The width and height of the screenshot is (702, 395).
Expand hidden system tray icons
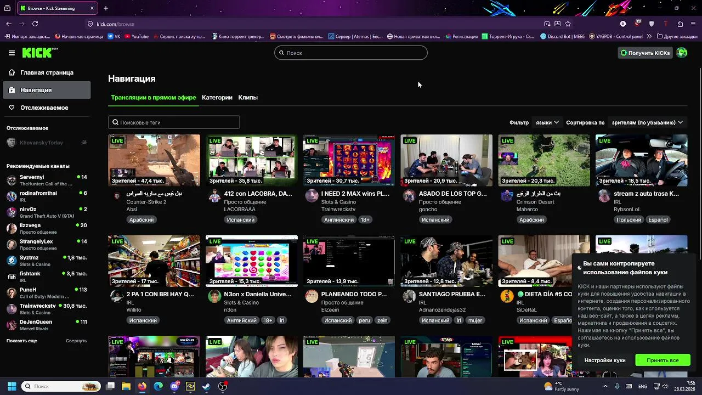click(x=605, y=386)
